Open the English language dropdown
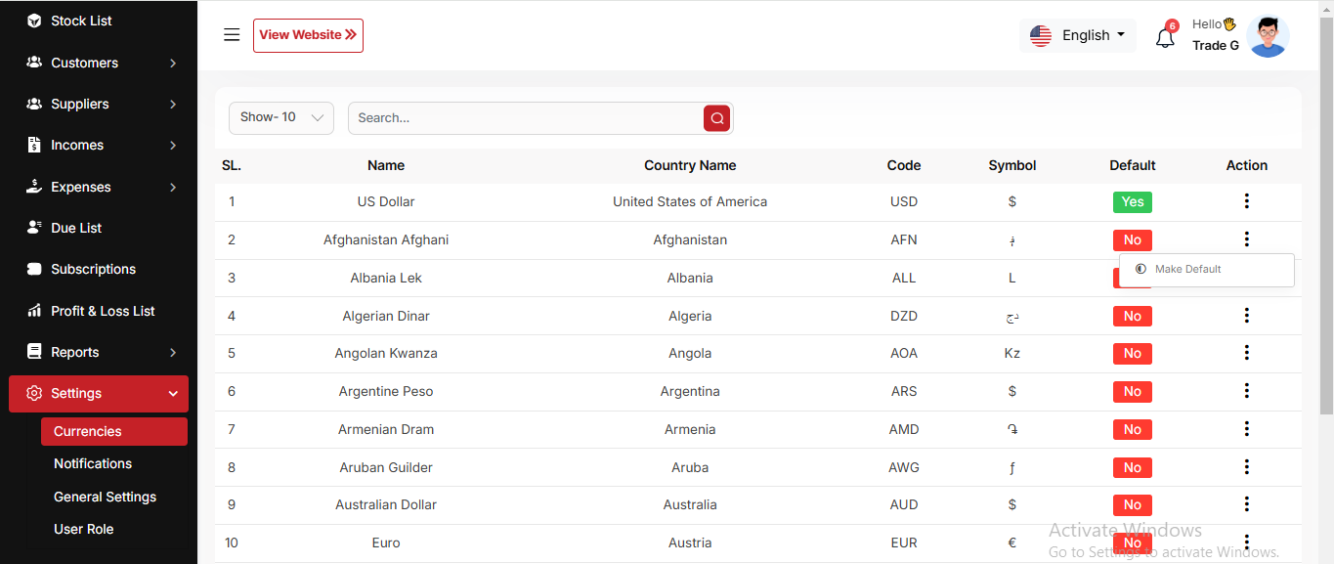The image size is (1334, 564). click(1077, 35)
